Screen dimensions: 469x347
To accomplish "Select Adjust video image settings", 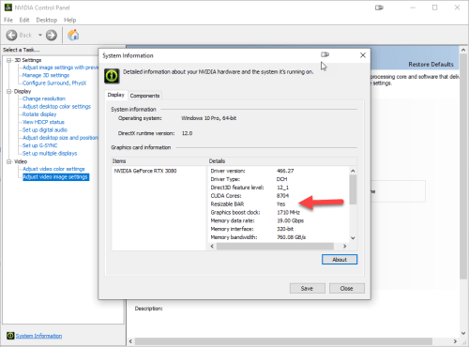I will pyautogui.click(x=55, y=177).
